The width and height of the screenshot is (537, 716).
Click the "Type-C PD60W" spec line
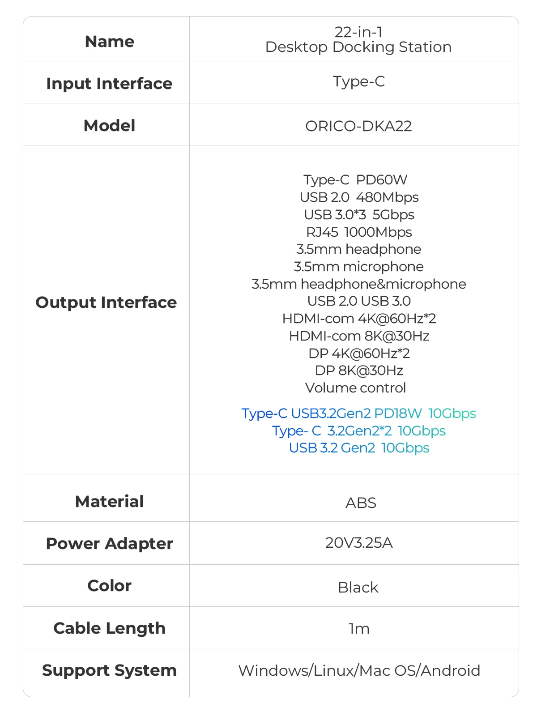click(356, 180)
